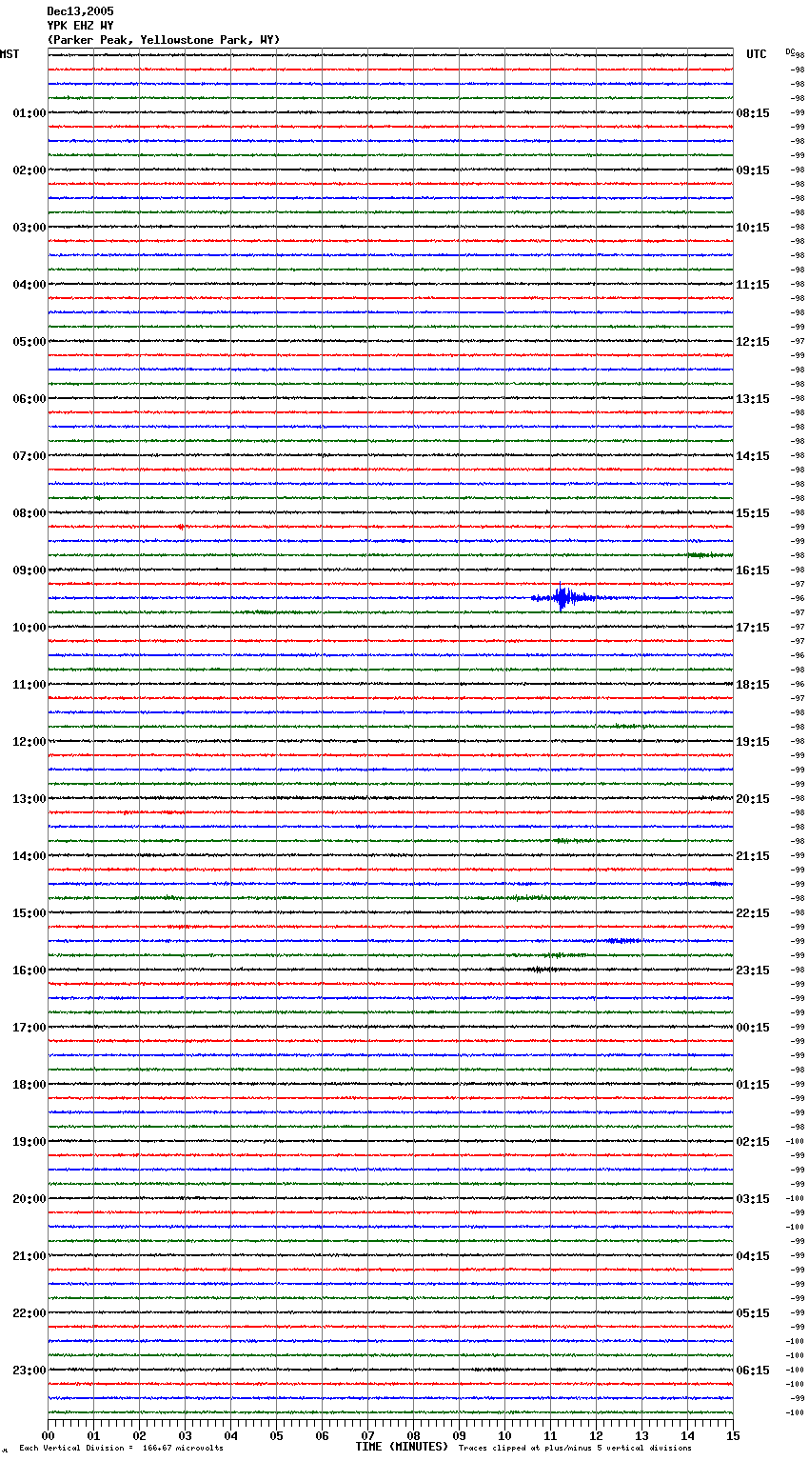Select the 07:00 MST time label

point(29,456)
